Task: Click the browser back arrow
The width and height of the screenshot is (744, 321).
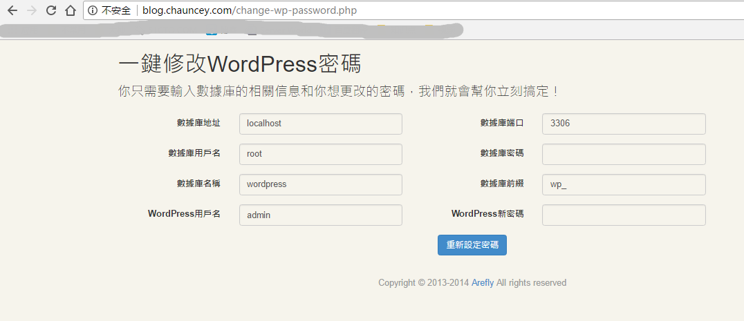Action: (x=12, y=10)
